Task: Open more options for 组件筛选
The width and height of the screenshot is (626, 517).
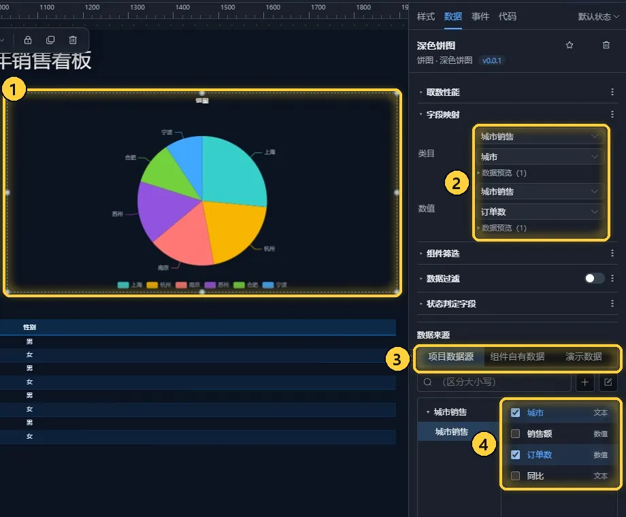Action: pyautogui.click(x=612, y=253)
